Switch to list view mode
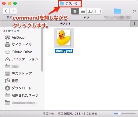 click(83, 11)
